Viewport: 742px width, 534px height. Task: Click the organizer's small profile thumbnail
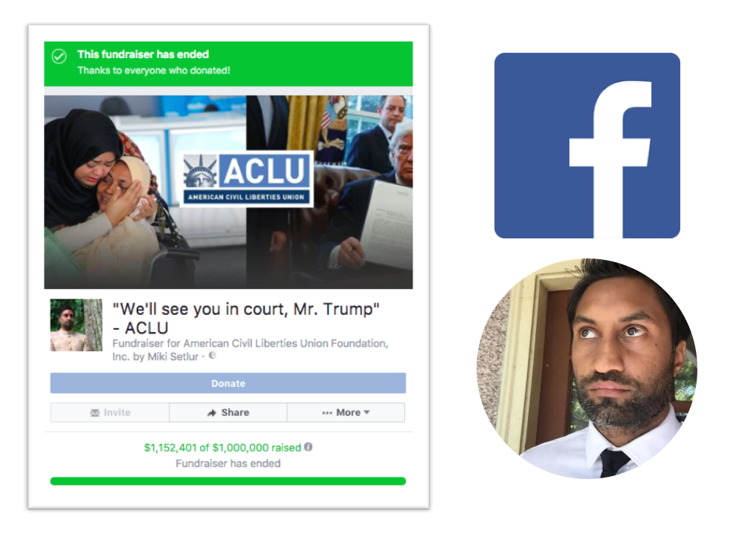coord(76,325)
